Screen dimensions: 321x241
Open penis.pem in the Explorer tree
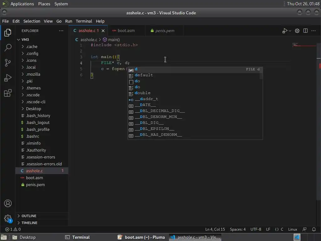[42, 185]
